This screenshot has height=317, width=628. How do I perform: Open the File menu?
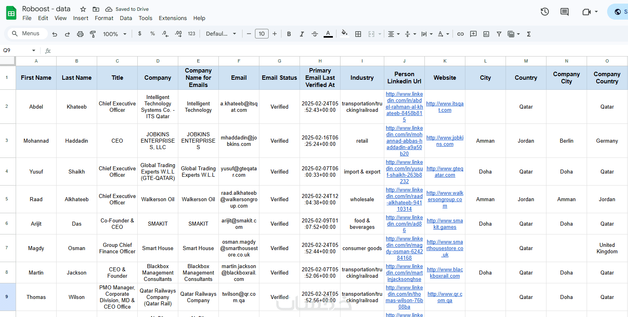[x=27, y=18]
